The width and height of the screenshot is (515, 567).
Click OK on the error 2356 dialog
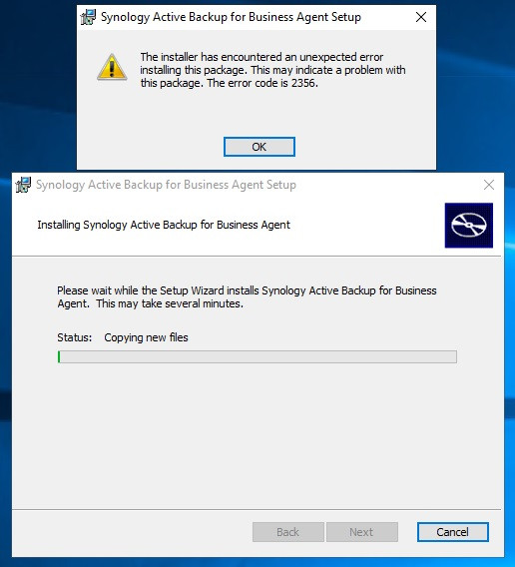(x=258, y=147)
